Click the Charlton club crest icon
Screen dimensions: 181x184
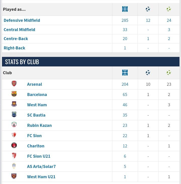(x=14, y=145)
